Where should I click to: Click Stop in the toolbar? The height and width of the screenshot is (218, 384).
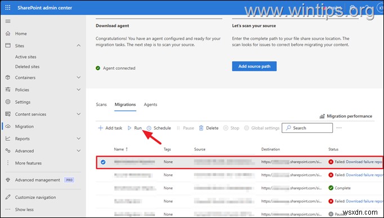(x=231, y=128)
